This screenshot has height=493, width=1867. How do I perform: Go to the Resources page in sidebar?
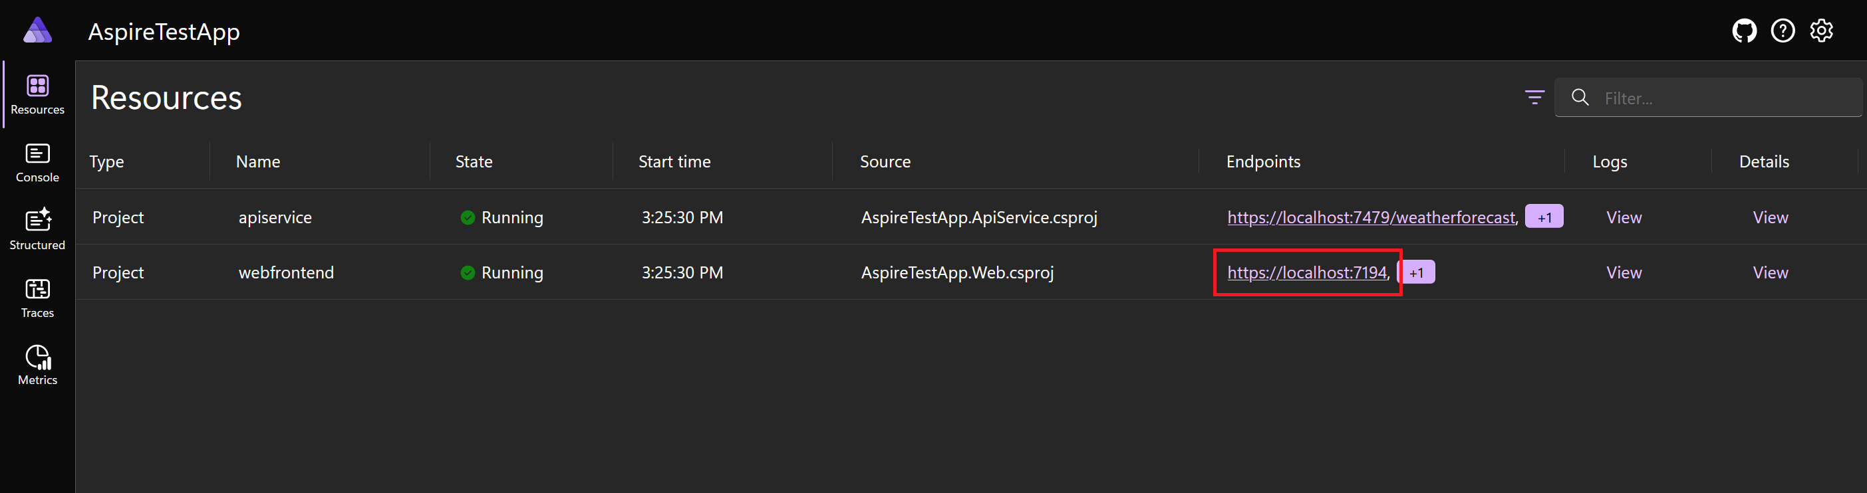(x=38, y=95)
